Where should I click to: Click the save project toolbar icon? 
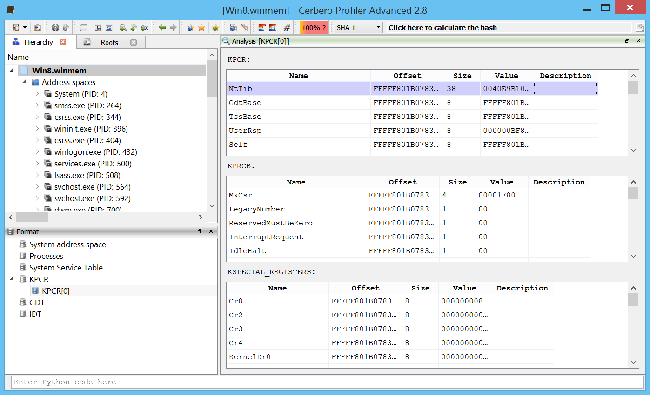(x=16, y=27)
